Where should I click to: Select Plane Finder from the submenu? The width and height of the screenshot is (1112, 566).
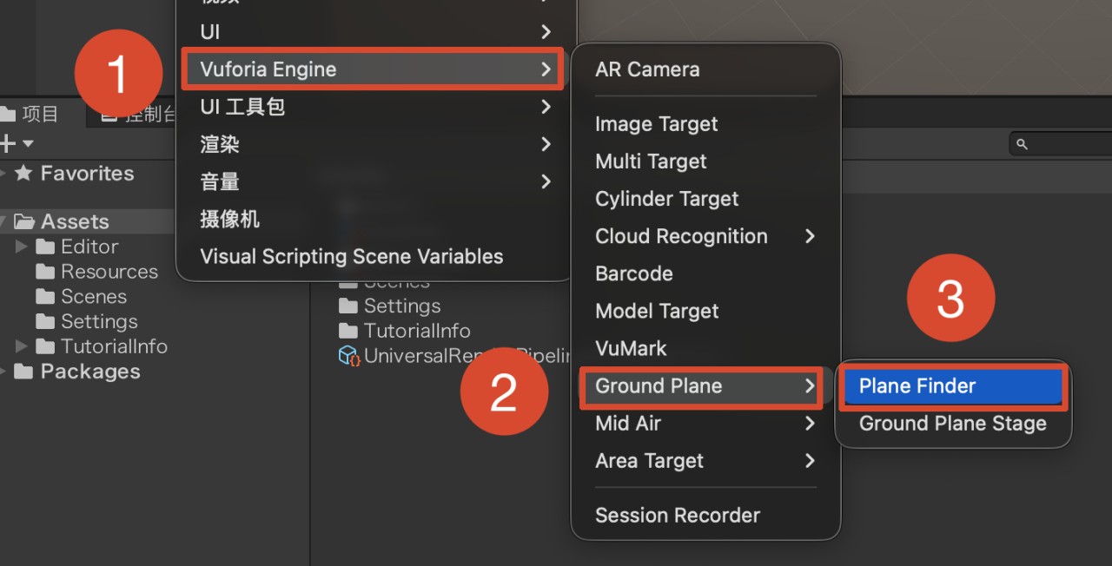tap(952, 386)
